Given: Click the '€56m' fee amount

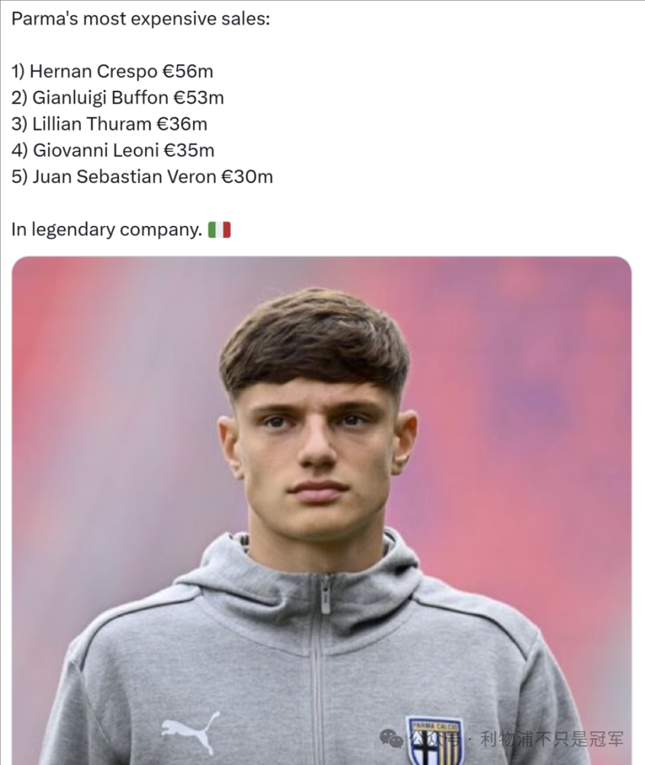Looking at the screenshot, I should 187,71.
